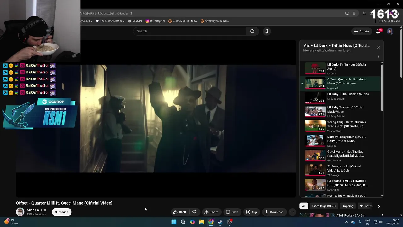Click the YouTube search magnifier button
Screen dimensions: 403x227
click(x=252, y=31)
